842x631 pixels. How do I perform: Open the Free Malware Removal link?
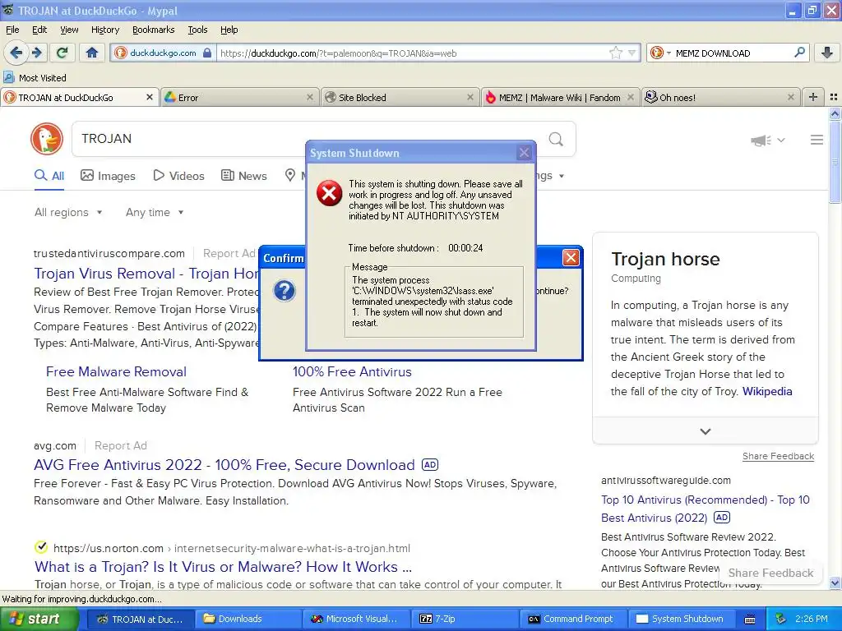tap(116, 372)
